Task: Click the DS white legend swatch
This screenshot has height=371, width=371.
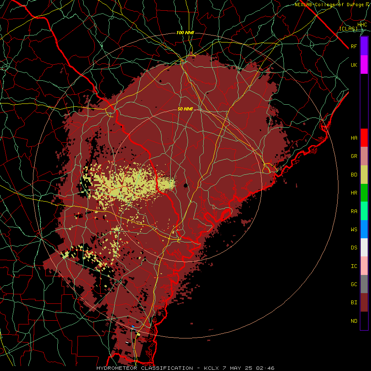Action: (x=364, y=247)
